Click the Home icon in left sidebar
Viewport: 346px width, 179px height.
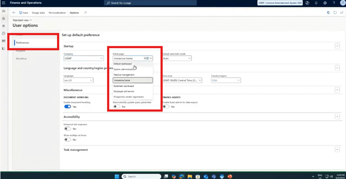click(x=4, y=19)
